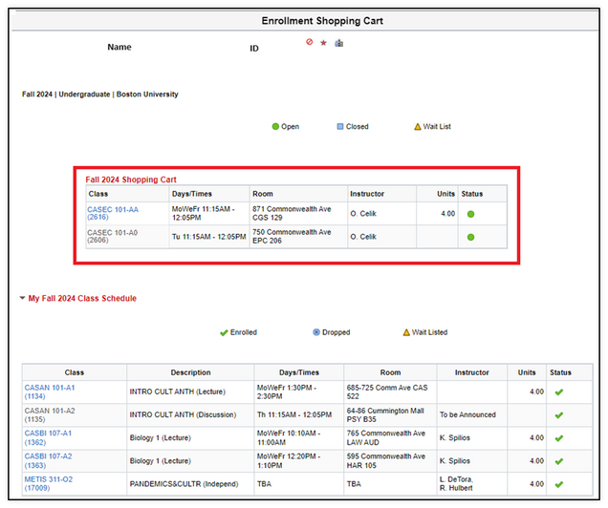Click the blue Dropped legend icon
The image size is (608, 508).
(x=316, y=332)
